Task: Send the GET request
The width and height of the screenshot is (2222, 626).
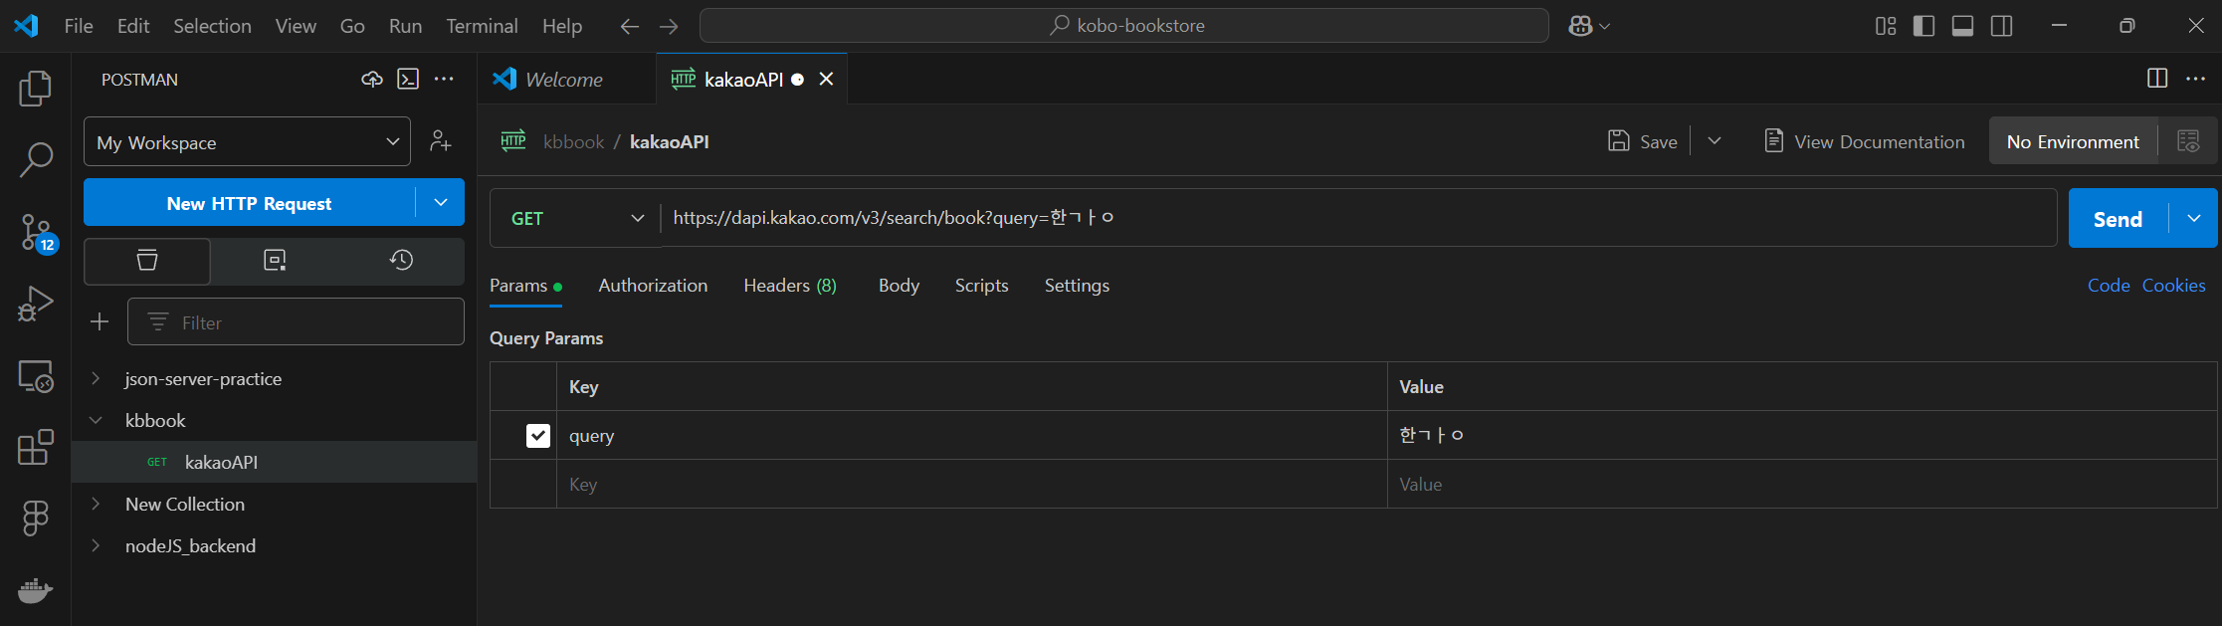Action: pos(2118,219)
